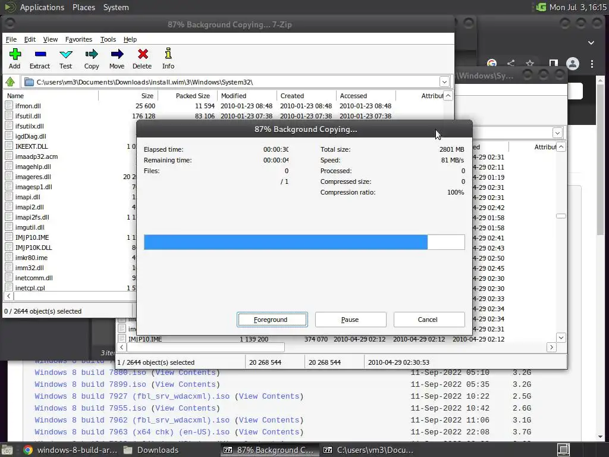The height and width of the screenshot is (457, 609).
Task: Sort by Modified column header
Action: (247, 96)
